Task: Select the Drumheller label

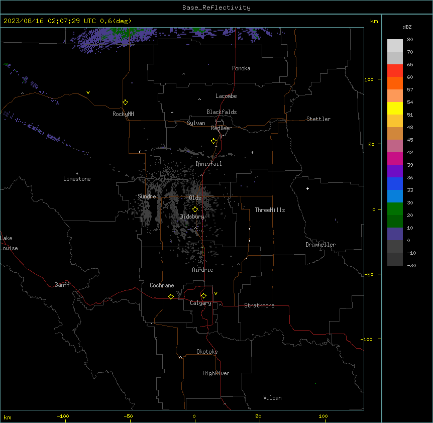Action: coord(320,245)
